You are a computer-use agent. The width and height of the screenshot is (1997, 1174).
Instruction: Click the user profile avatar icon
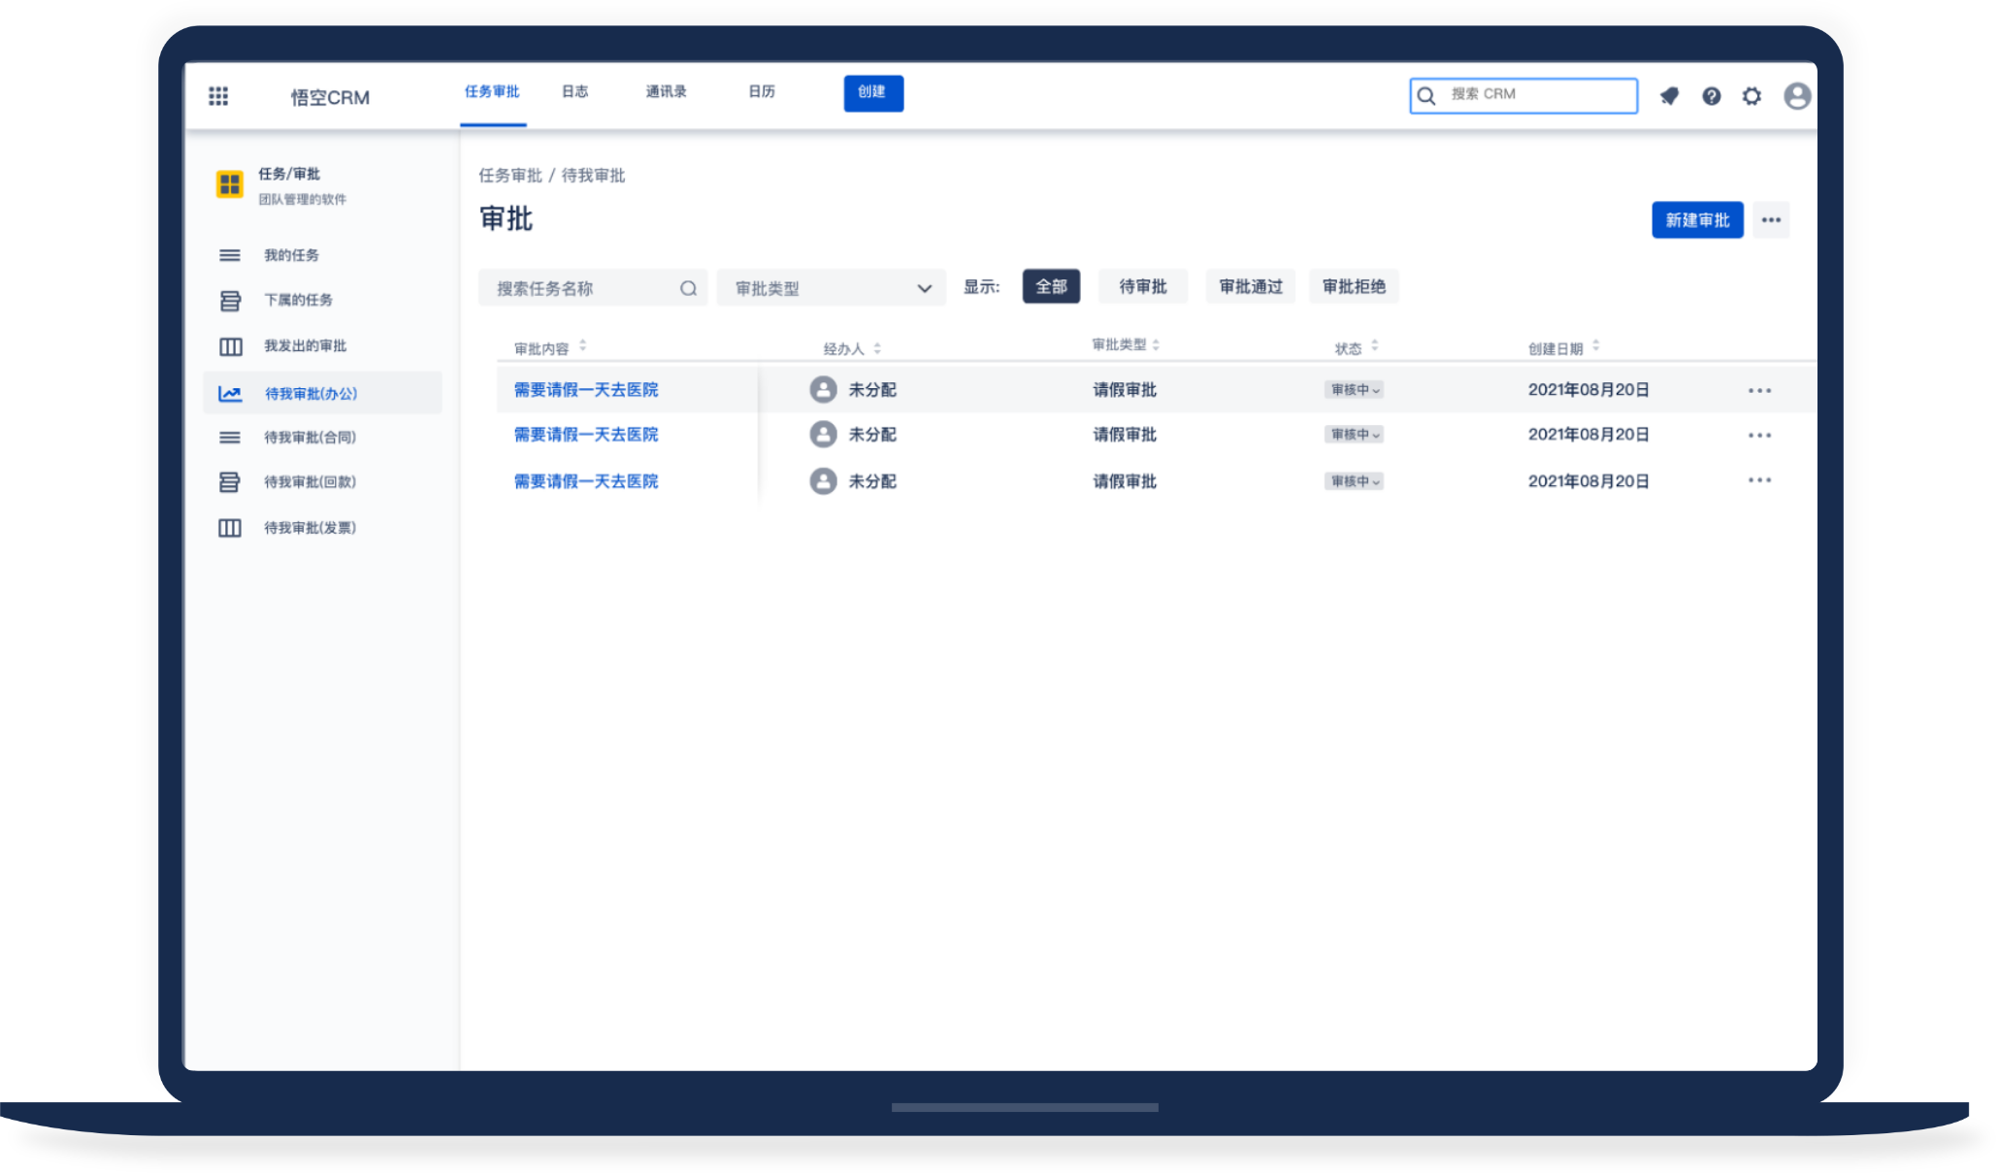(x=1796, y=96)
